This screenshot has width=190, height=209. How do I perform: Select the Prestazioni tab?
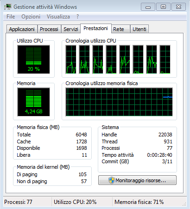[96, 28]
